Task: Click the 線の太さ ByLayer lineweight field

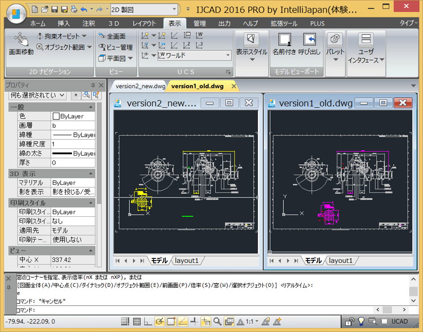Action: point(73,153)
